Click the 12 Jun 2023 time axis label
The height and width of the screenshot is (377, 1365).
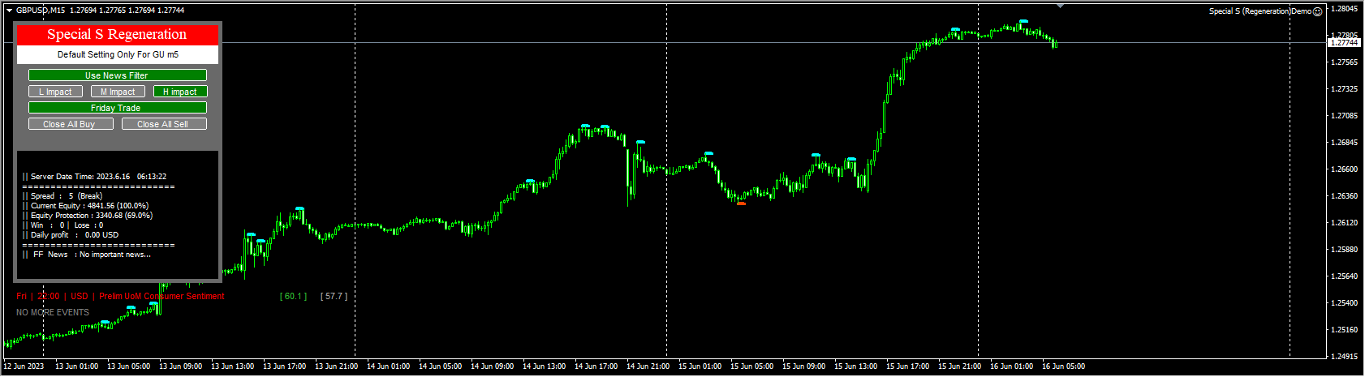pos(24,366)
